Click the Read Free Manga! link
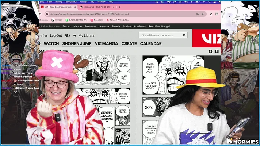 click(159, 26)
